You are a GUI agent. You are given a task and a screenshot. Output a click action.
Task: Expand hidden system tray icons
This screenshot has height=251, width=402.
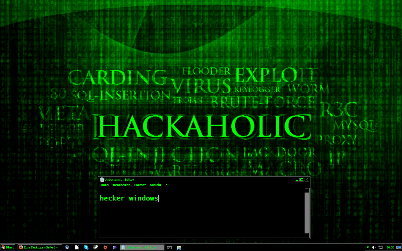coord(368,247)
